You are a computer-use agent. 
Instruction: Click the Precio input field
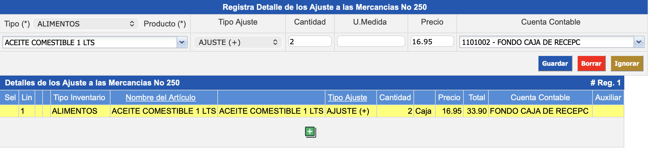[432, 41]
